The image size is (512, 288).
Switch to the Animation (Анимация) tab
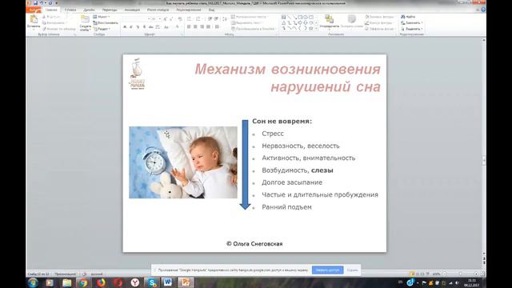click(132, 10)
